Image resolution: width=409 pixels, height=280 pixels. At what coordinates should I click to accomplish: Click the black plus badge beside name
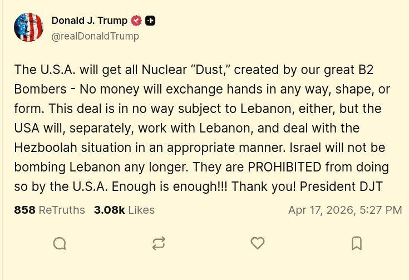click(150, 21)
